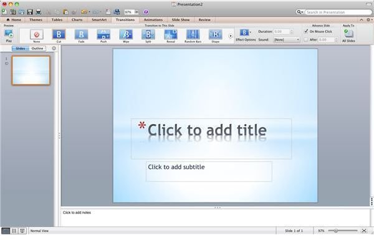Switch to Slide Sorter view icon
This screenshot has width=374, height=240.
[14, 231]
